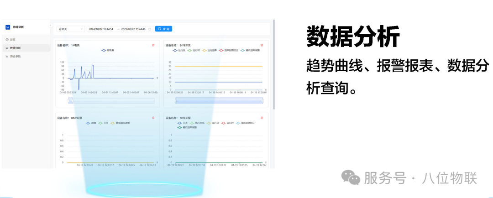The height and width of the screenshot is (198, 493).
Task: Click axis label 04-19 12:05:15
Action: [239, 165]
